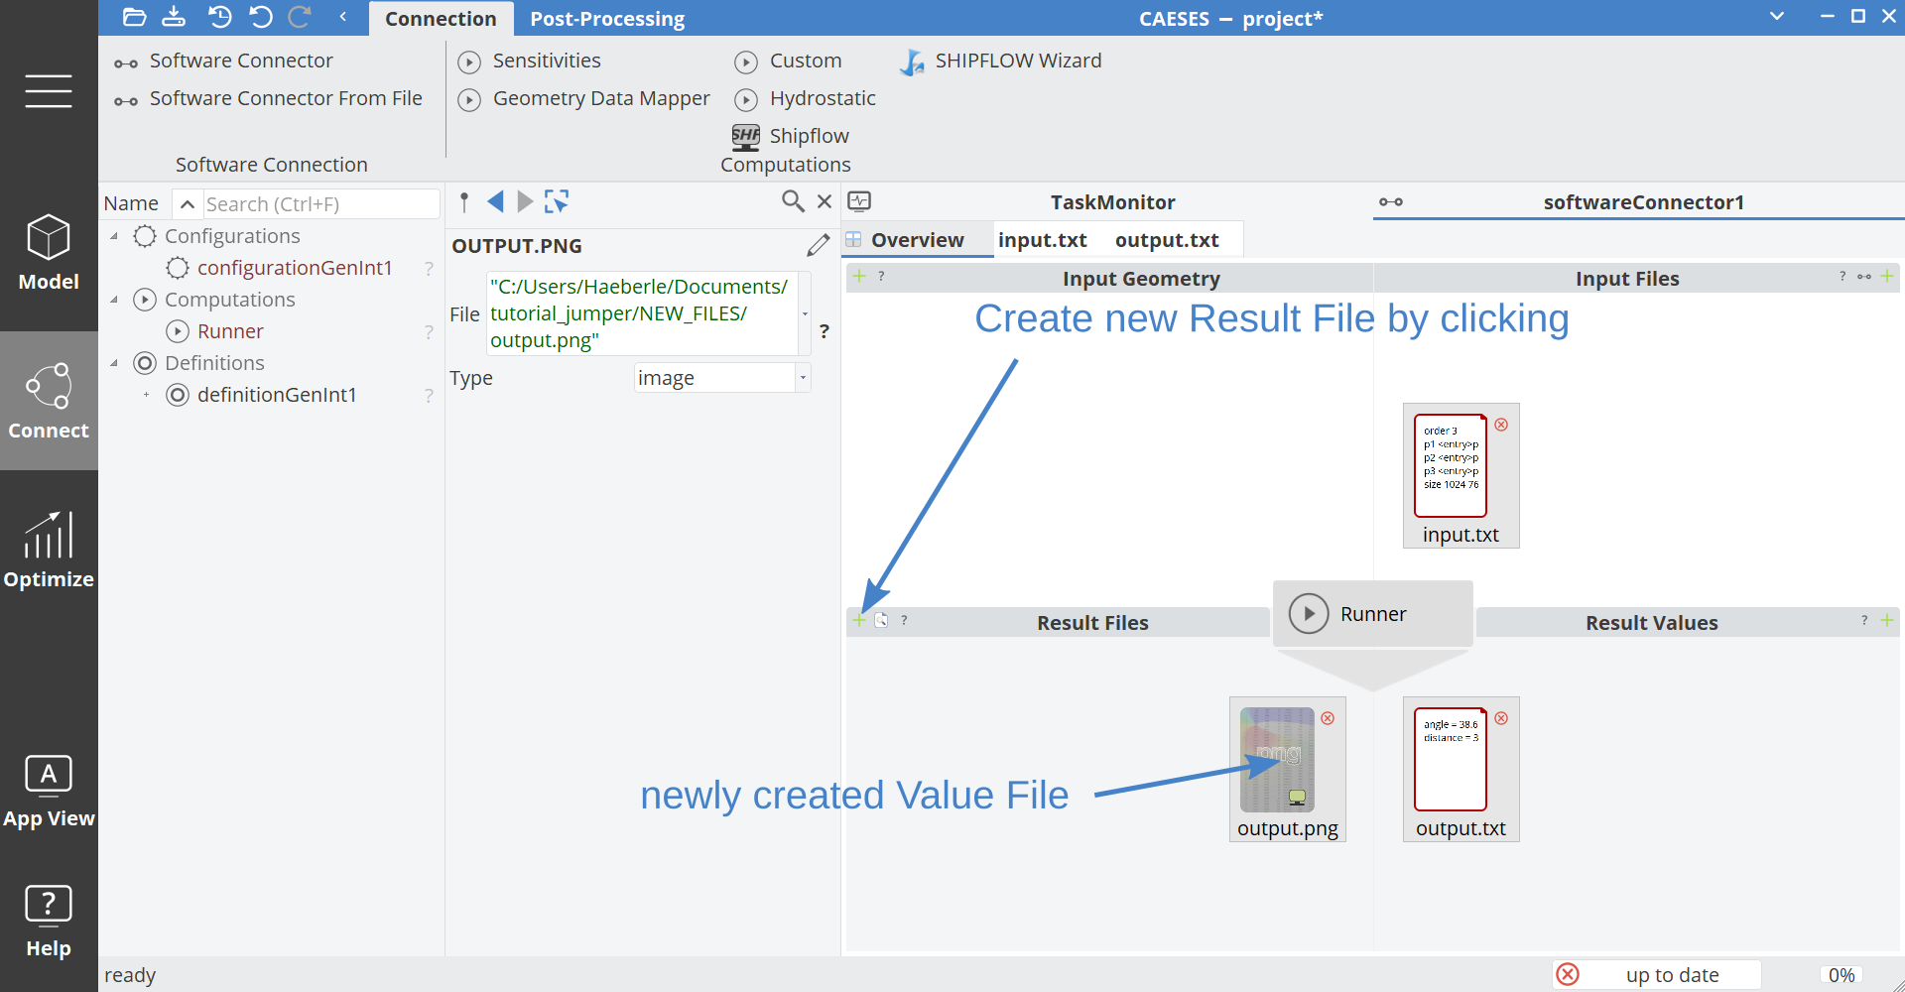The image size is (1905, 992).
Task: Show help for the File attribute
Action: pos(825,331)
